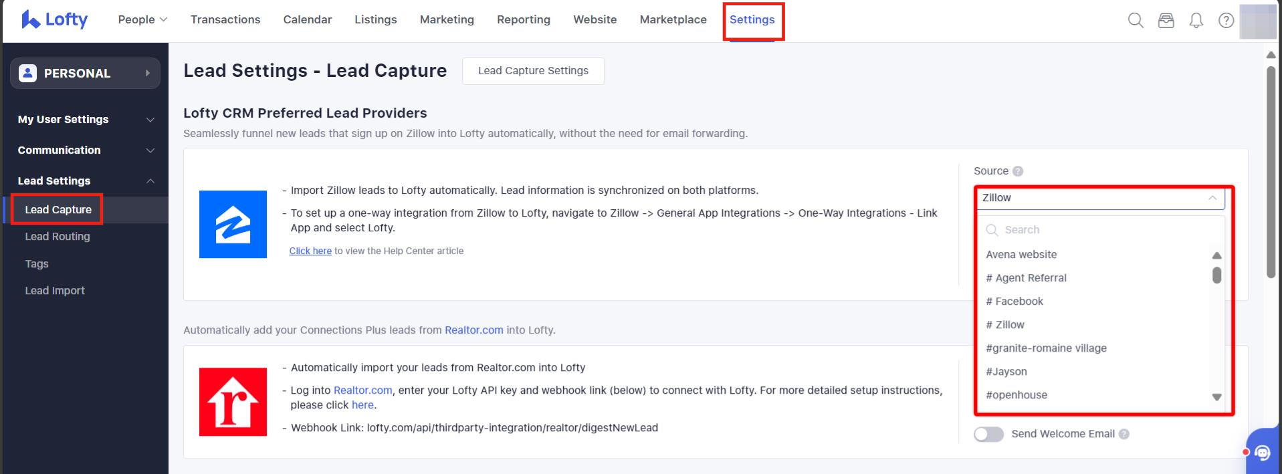Screen dimensions: 1282x474
Task: Open the chat support bubble icon
Action: click(1262, 453)
